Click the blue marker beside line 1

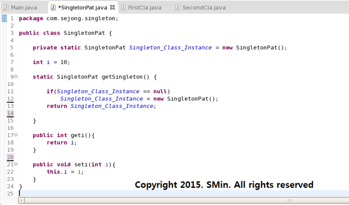pos(4,18)
